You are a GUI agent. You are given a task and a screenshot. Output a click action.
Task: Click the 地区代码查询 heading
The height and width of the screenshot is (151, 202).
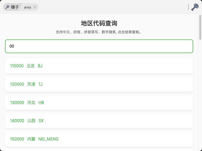tap(99, 23)
